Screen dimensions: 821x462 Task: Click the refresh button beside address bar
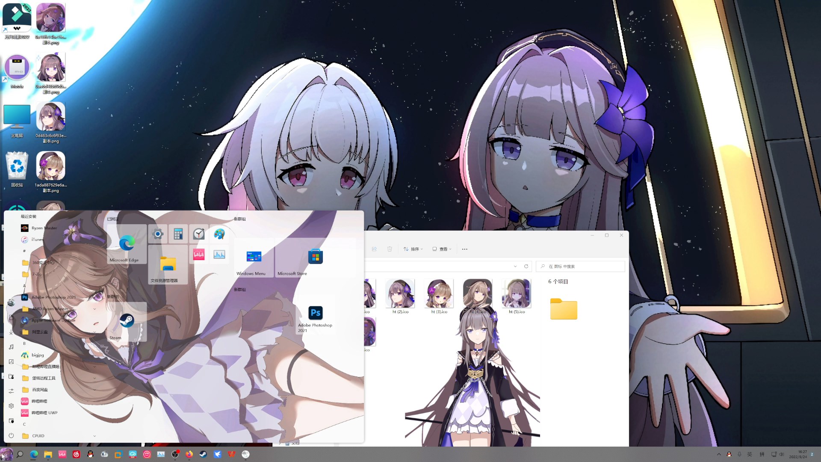(x=526, y=267)
